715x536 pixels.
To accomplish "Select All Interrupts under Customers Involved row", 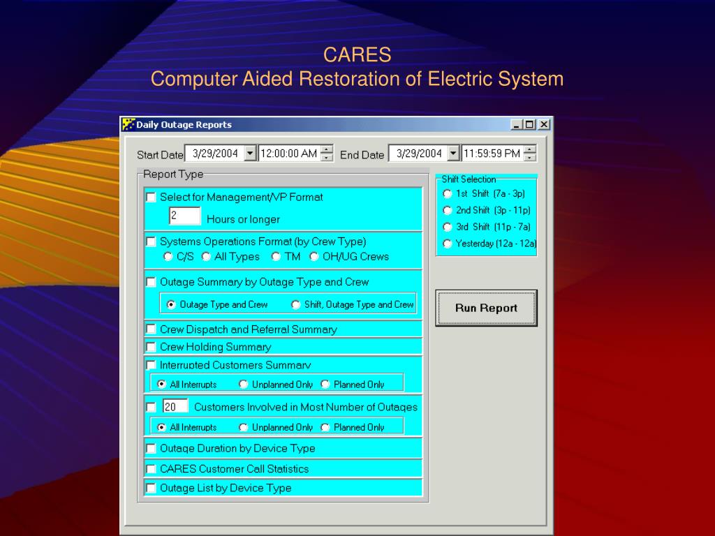I will [161, 427].
